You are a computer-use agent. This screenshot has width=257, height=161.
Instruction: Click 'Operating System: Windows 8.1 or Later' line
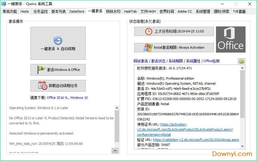click(39, 108)
